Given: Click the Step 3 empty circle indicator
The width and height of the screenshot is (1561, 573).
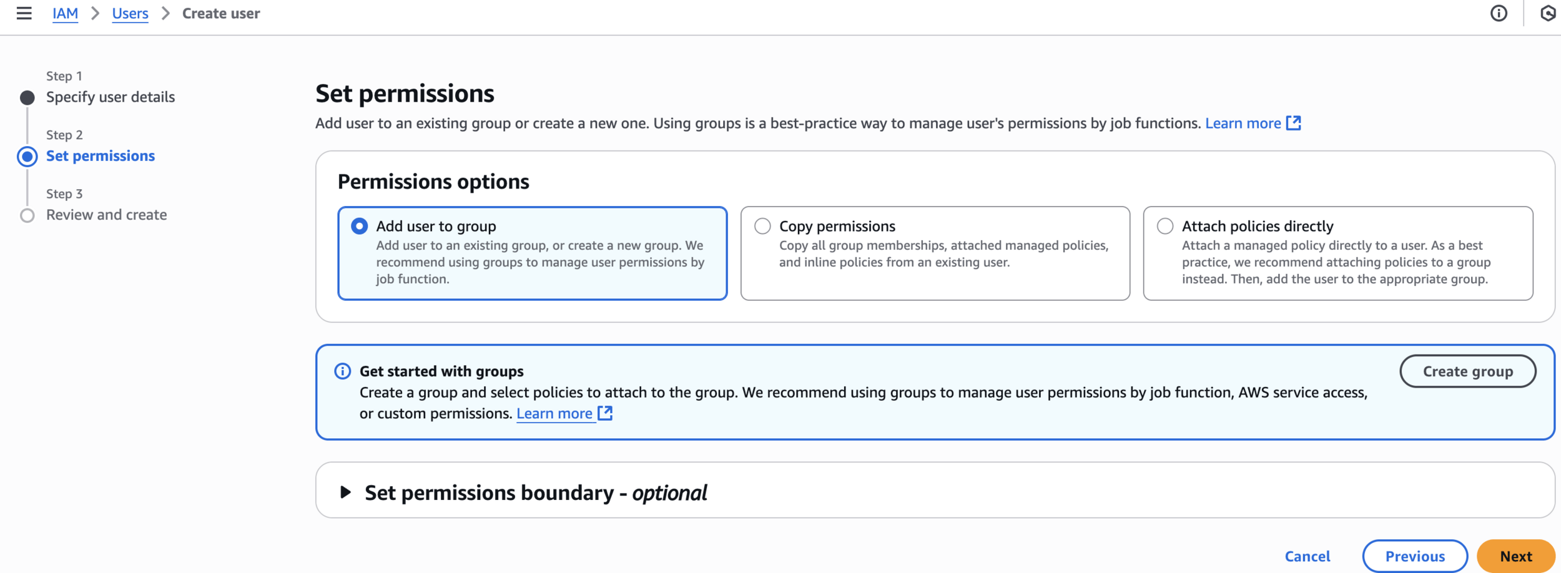Looking at the screenshot, I should pyautogui.click(x=27, y=215).
